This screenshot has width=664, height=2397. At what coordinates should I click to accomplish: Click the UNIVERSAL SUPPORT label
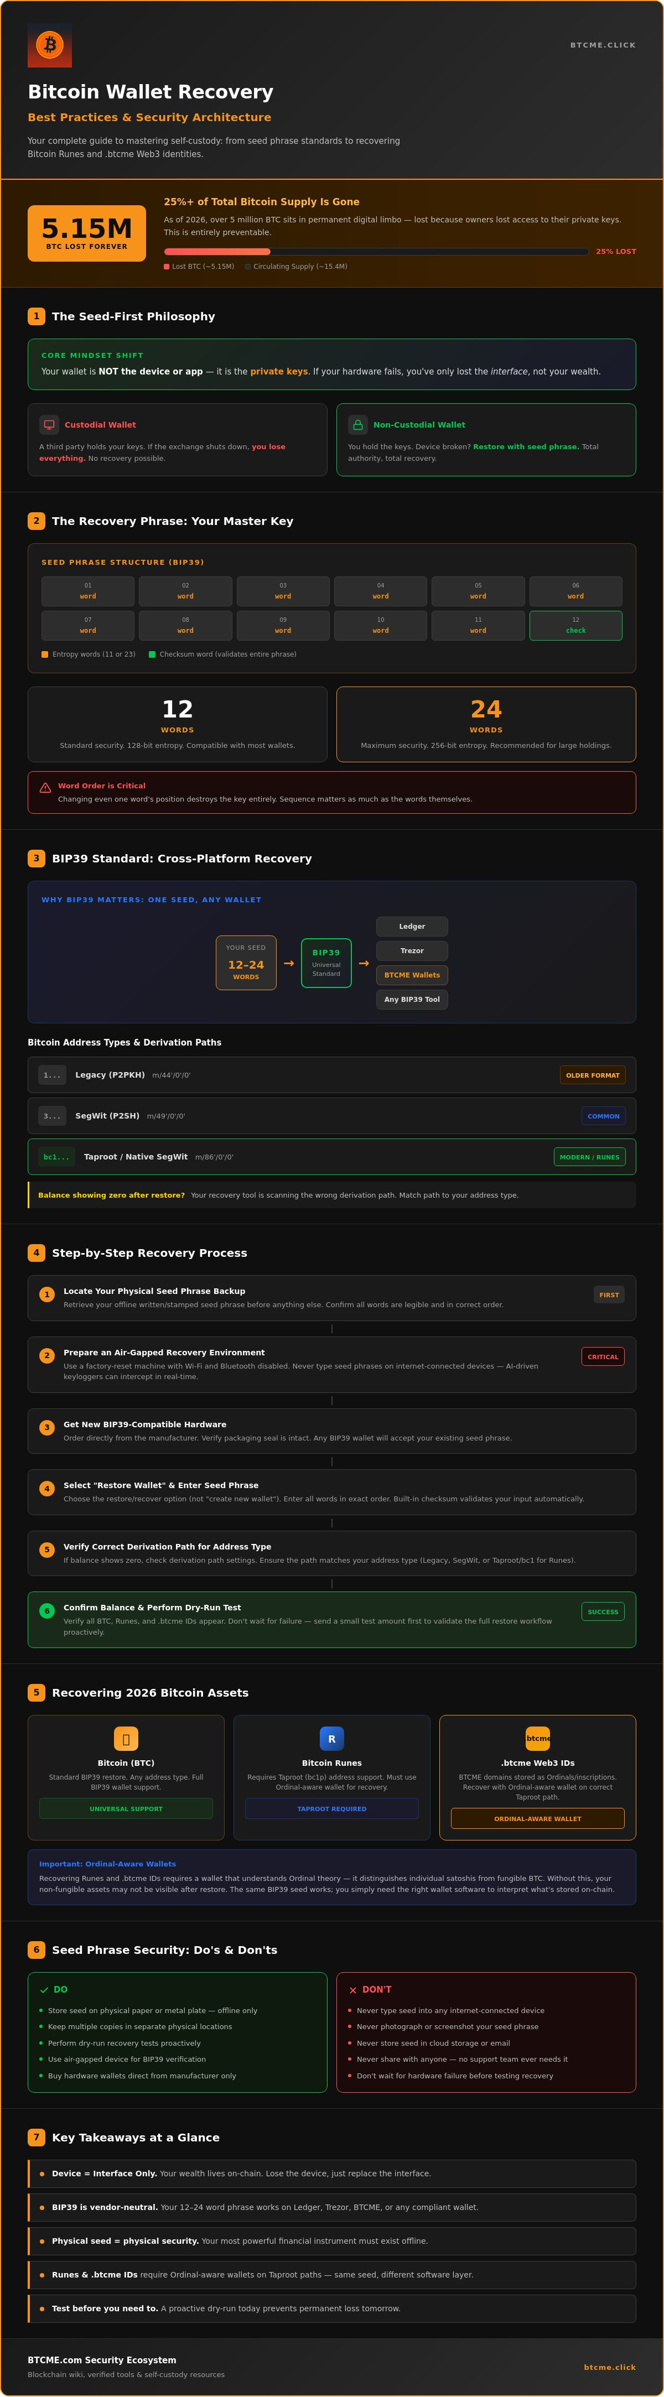[x=126, y=1809]
